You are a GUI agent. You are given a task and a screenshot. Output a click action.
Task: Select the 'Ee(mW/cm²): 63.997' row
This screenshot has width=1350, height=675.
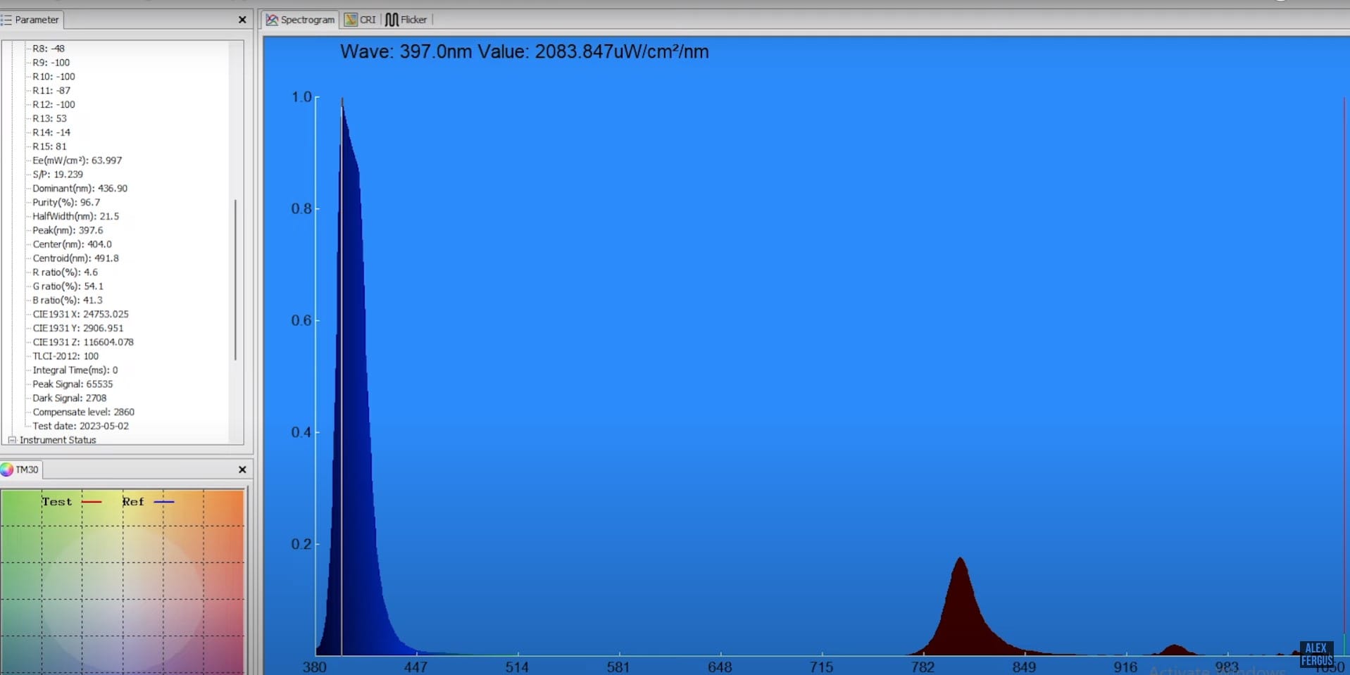pos(77,160)
